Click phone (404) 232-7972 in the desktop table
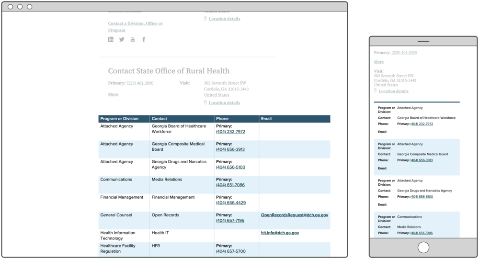This screenshot has height=259, width=479. pos(231,132)
